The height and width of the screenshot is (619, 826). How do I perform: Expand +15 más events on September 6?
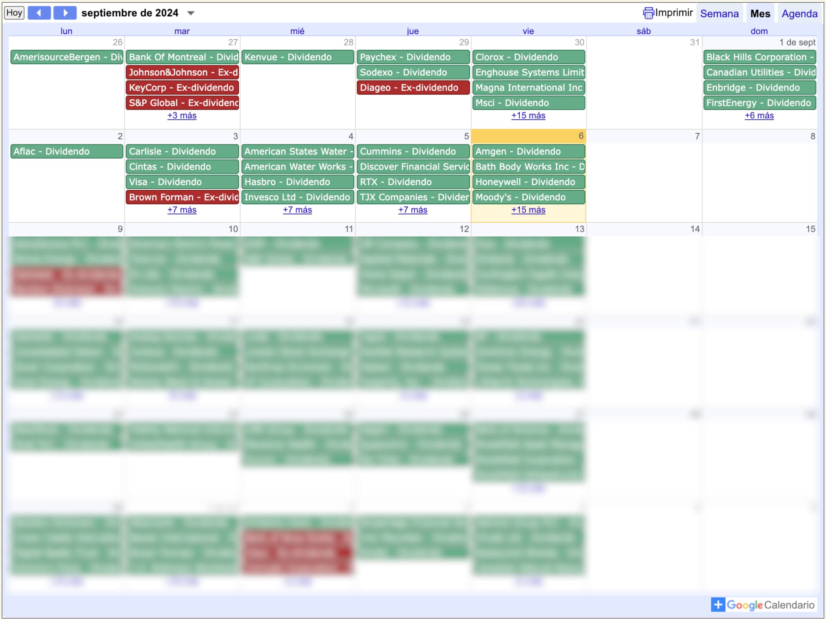(x=528, y=210)
